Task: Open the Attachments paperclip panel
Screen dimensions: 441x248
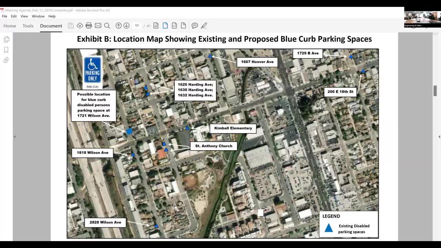Action: pyautogui.click(x=7, y=60)
